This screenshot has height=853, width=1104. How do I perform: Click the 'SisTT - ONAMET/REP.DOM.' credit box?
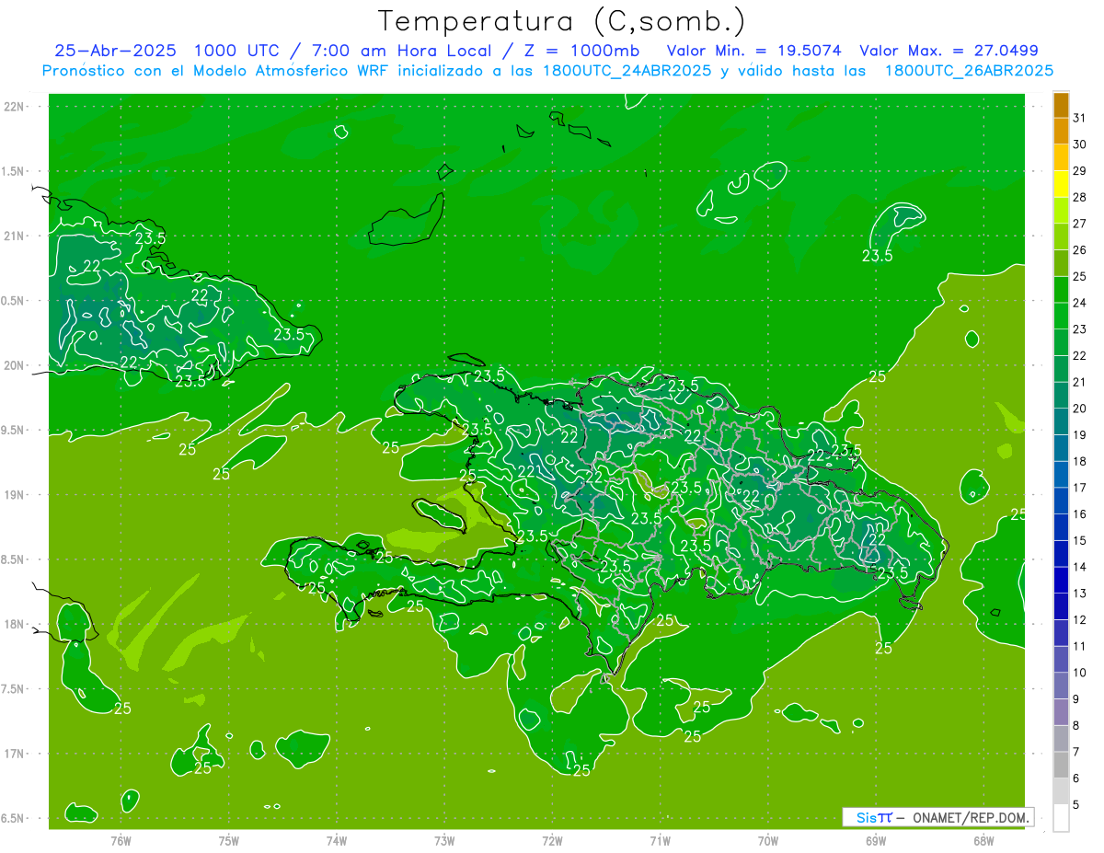tap(938, 817)
